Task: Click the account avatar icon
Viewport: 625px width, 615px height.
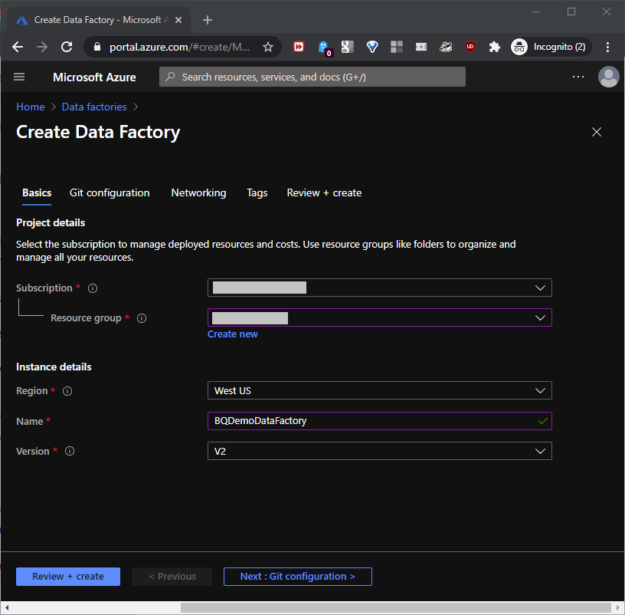Action: 608,77
